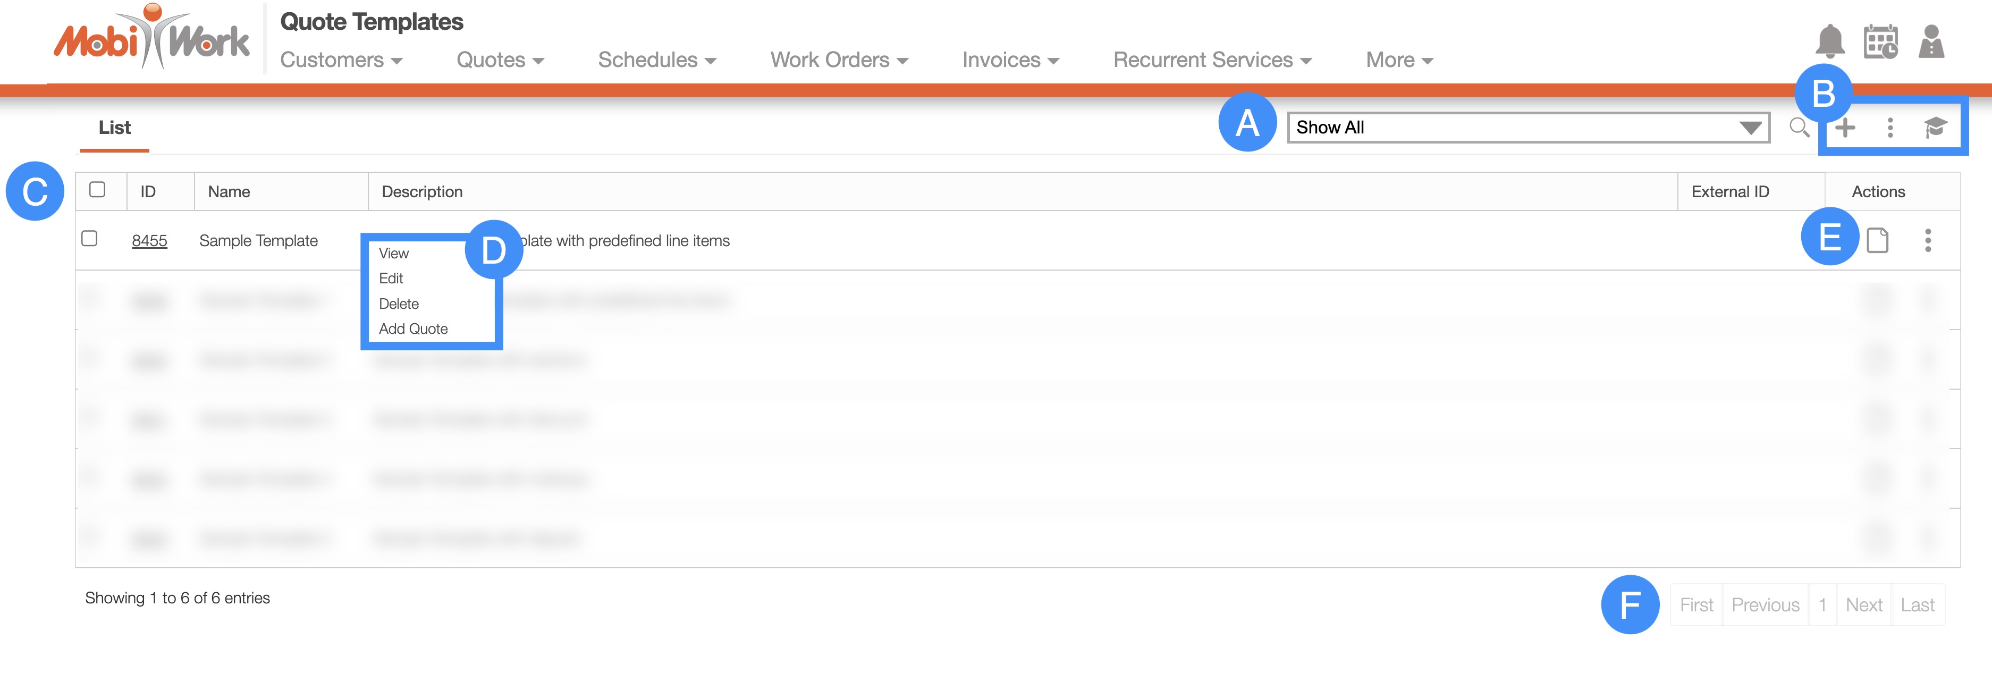The width and height of the screenshot is (1992, 673).
Task: Check the select-all checkbox in table header
Action: tap(97, 190)
